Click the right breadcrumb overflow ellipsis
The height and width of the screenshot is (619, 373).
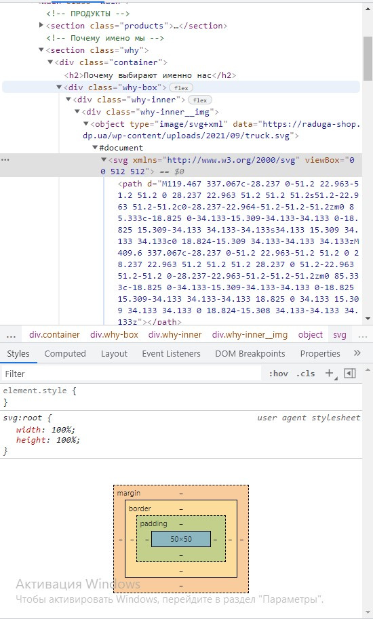point(363,335)
